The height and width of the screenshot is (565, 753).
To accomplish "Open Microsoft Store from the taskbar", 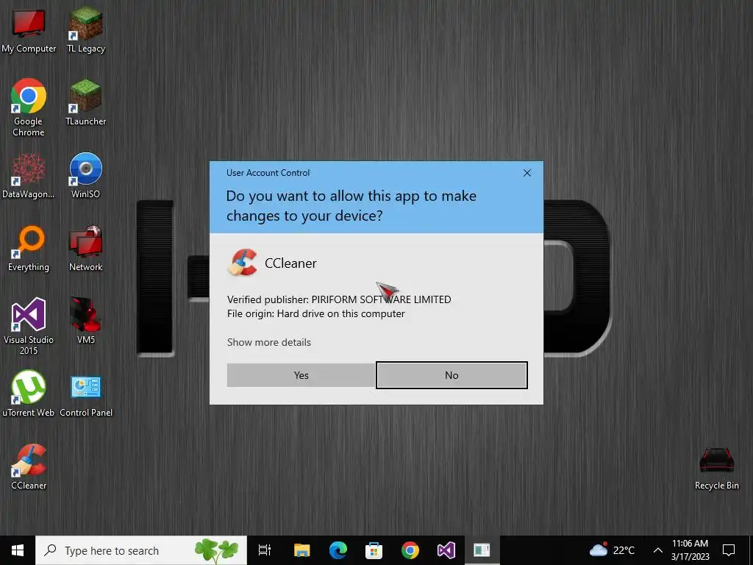I will [x=374, y=550].
